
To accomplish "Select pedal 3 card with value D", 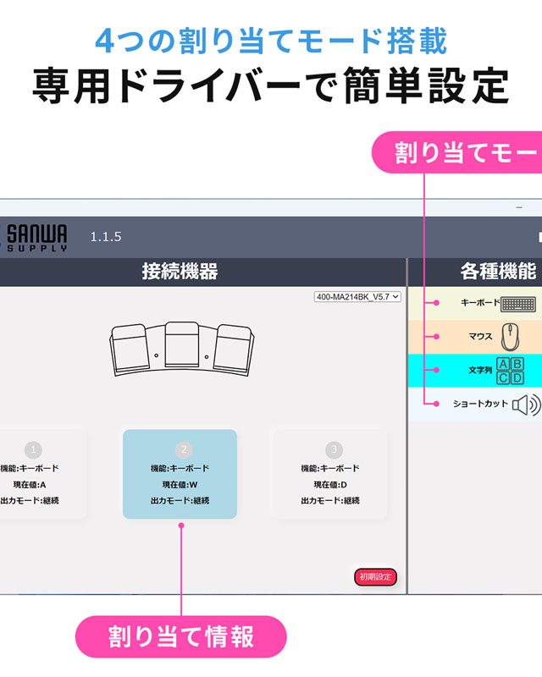I will (330, 474).
